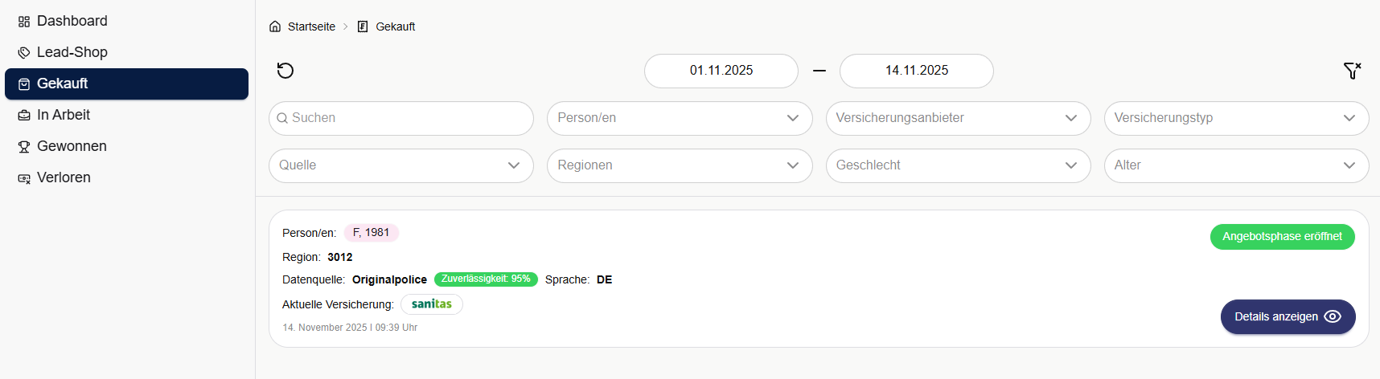Screen dimensions: 1380x379
Task: Expand the Person/en dropdown
Action: pos(680,118)
